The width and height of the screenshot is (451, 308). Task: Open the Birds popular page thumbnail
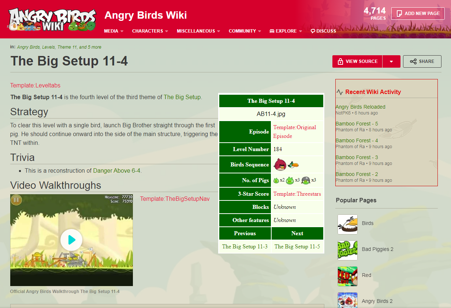(x=347, y=224)
